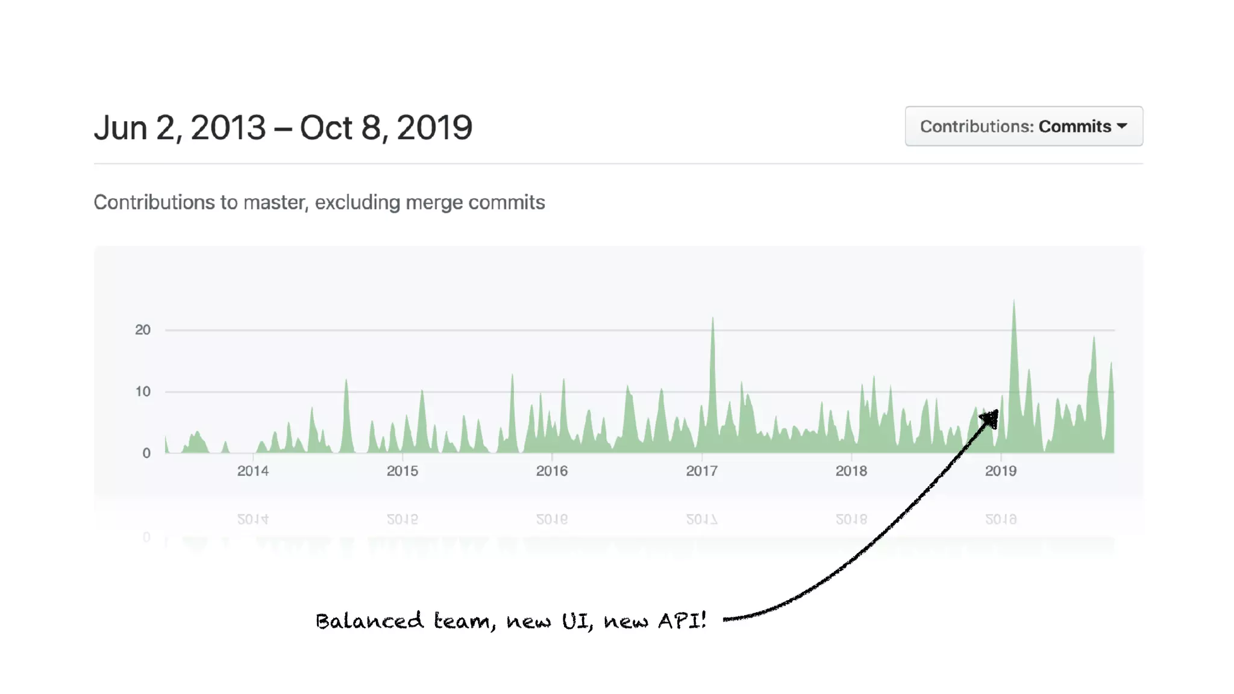Click the 0 y-axis value label

coord(146,453)
